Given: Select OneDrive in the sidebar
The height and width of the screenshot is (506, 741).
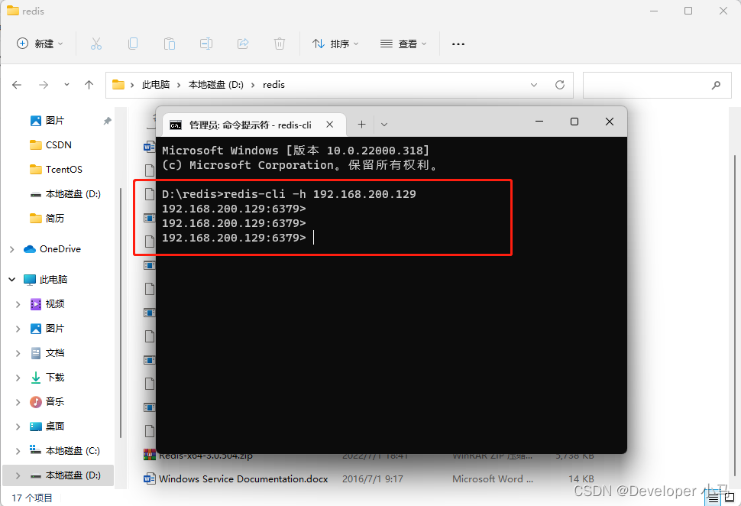Looking at the screenshot, I should 60,248.
